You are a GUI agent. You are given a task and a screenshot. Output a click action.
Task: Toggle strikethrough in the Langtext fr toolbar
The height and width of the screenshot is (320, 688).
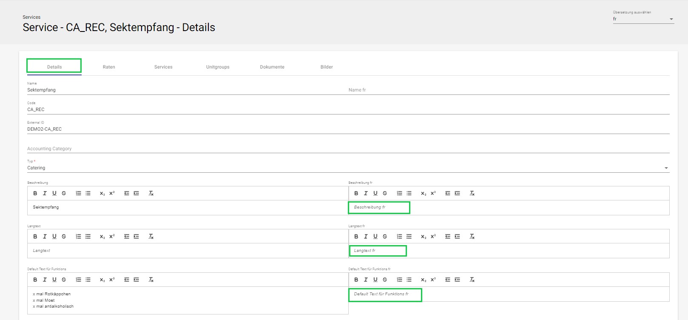tap(385, 237)
